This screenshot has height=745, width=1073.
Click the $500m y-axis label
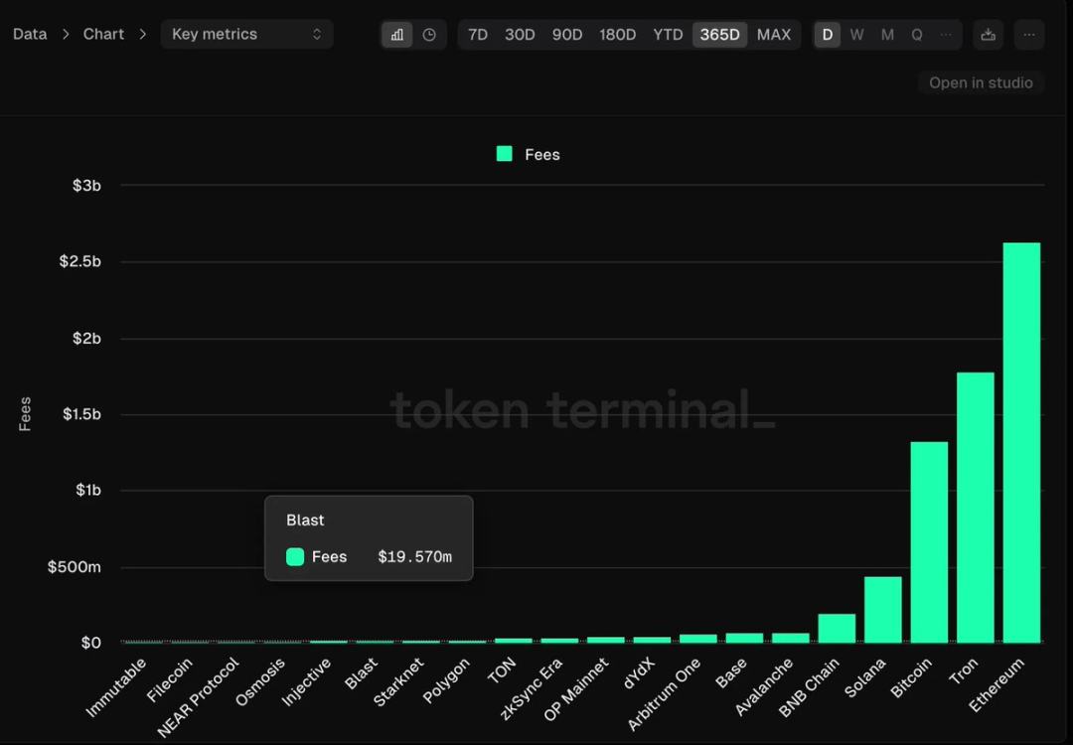pos(75,566)
